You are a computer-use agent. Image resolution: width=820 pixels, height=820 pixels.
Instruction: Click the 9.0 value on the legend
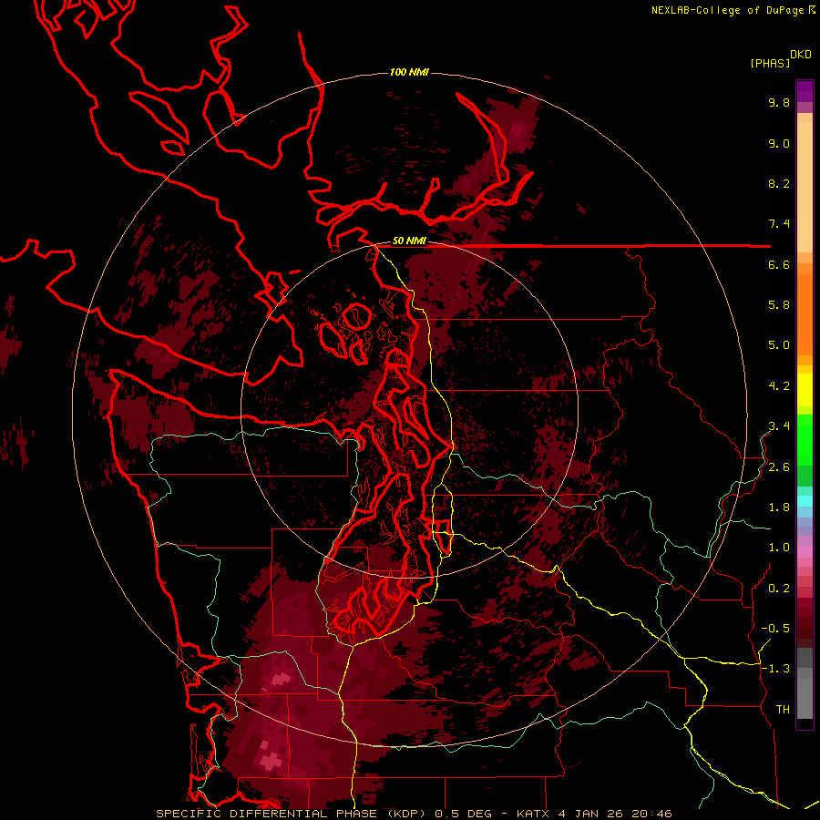click(x=779, y=144)
